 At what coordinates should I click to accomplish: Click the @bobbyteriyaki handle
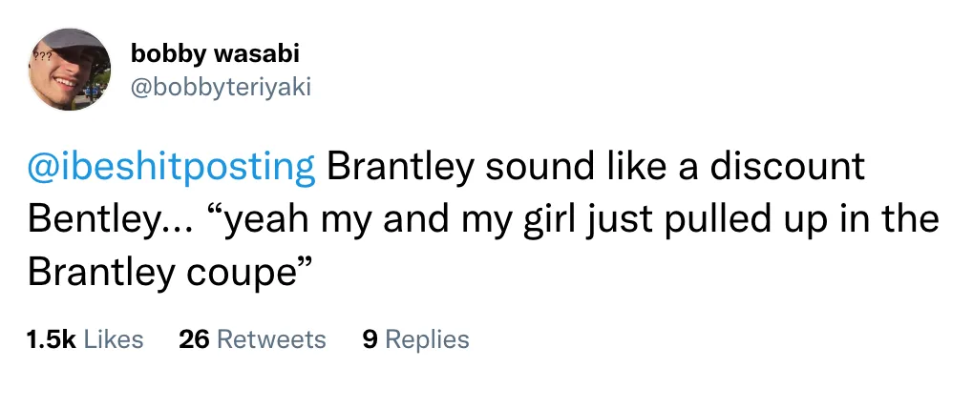click(x=221, y=89)
